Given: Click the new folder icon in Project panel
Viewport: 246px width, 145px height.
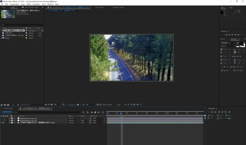Looking at the screenshot, I should coord(5,105).
